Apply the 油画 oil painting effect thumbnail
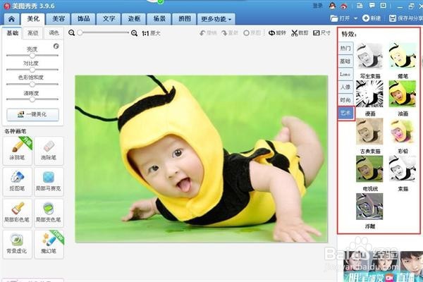 point(403,94)
